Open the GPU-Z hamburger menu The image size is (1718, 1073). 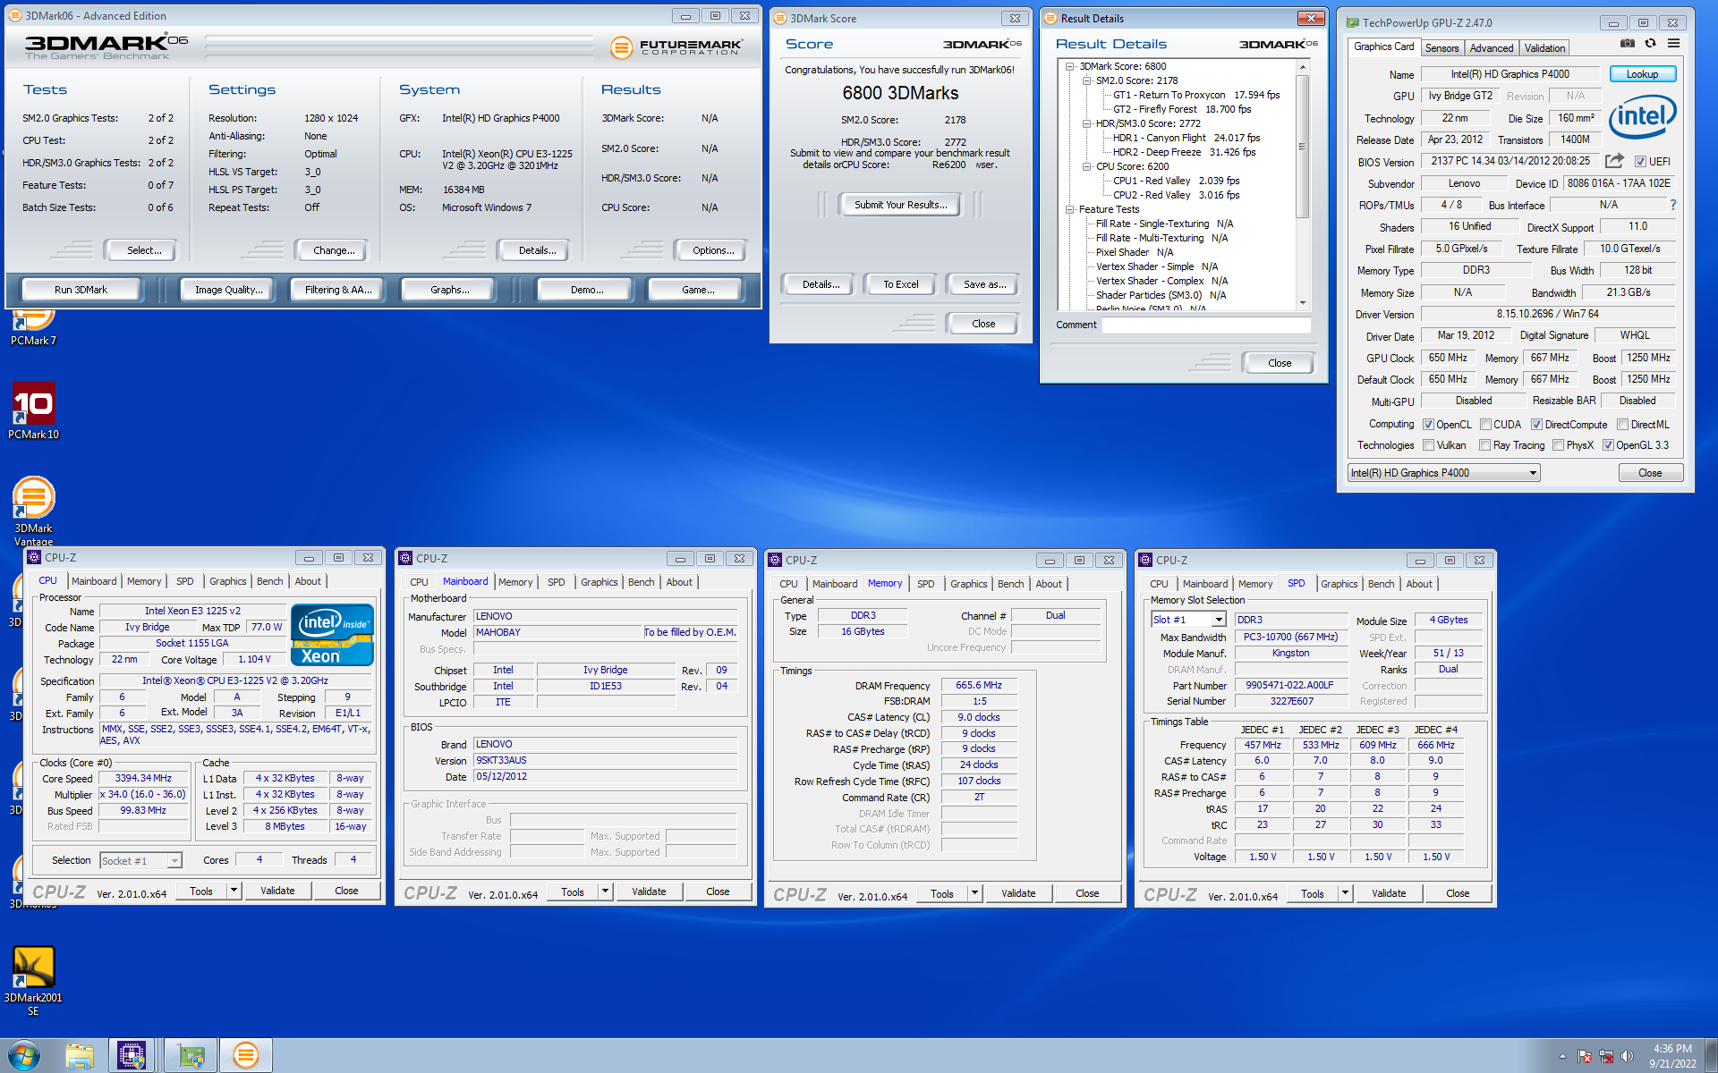pyautogui.click(x=1673, y=44)
